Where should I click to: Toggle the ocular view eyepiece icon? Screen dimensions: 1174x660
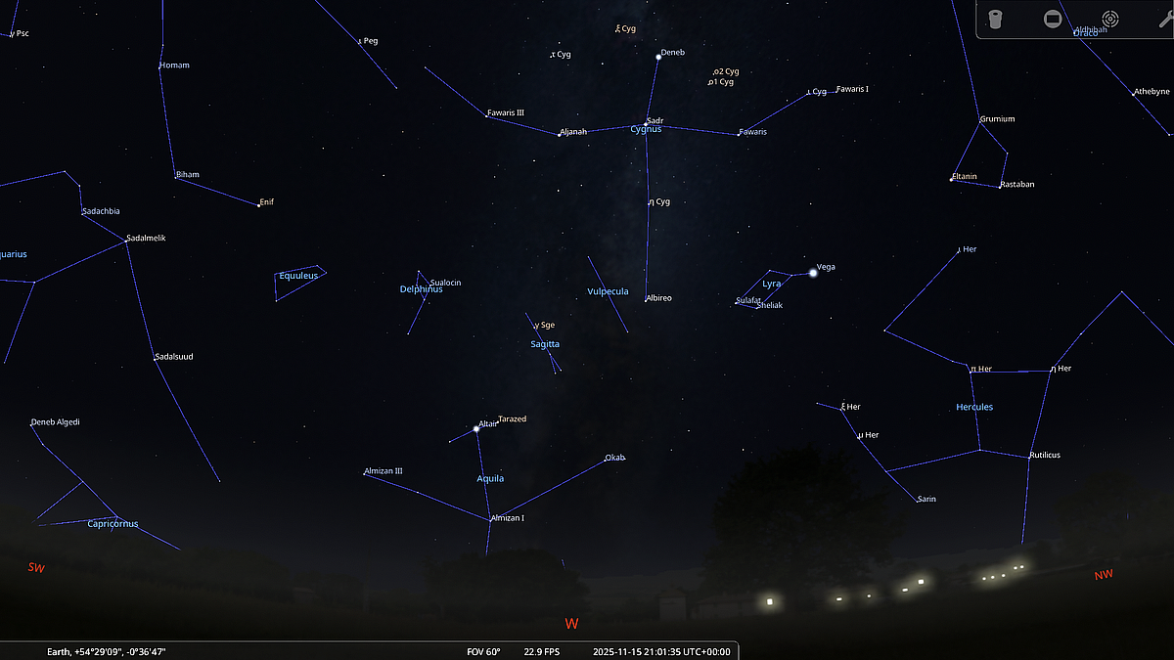tap(995, 20)
